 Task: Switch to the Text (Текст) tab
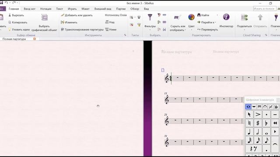coord(59,9)
